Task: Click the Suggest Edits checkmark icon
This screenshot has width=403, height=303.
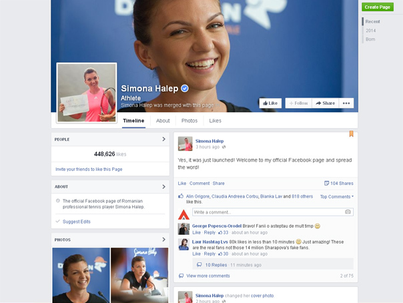Action: tap(58, 222)
